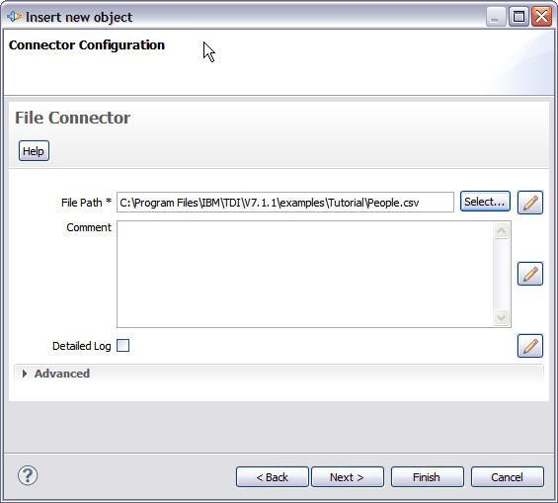Click into the File Path field
558x503 pixels.
[x=285, y=203]
